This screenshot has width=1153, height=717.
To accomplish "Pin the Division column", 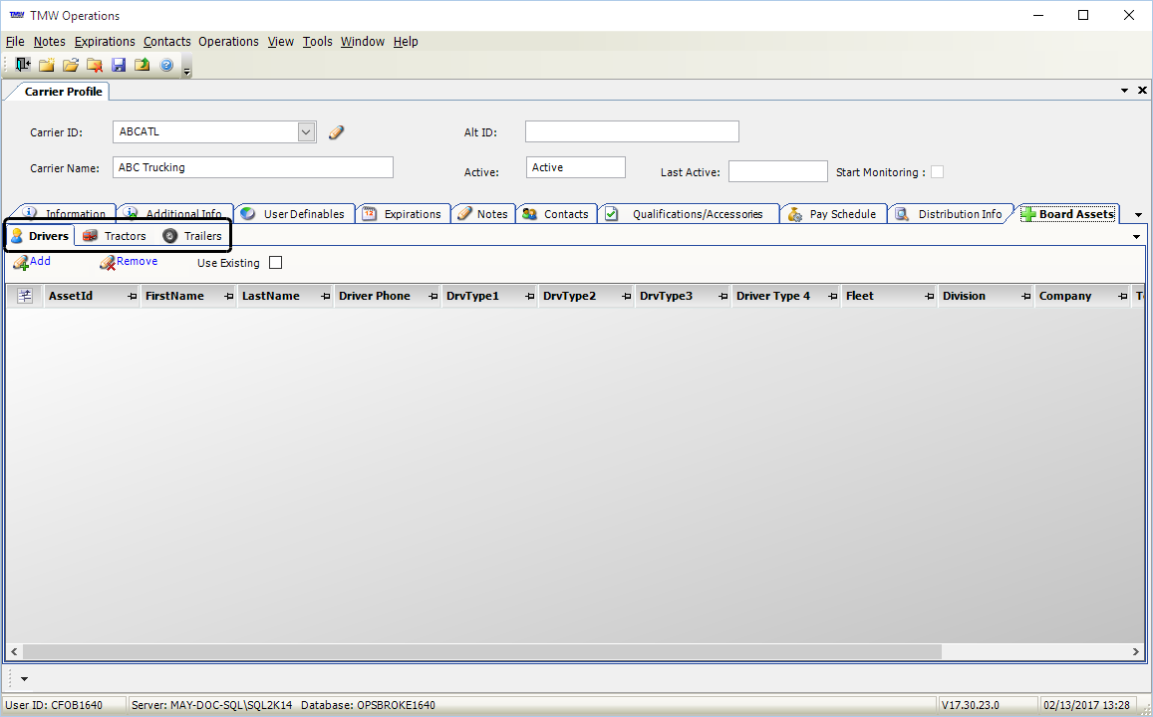I will point(1025,296).
